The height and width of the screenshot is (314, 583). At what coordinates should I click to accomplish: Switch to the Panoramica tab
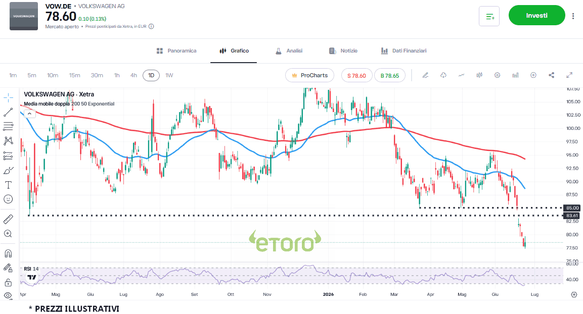pos(176,51)
